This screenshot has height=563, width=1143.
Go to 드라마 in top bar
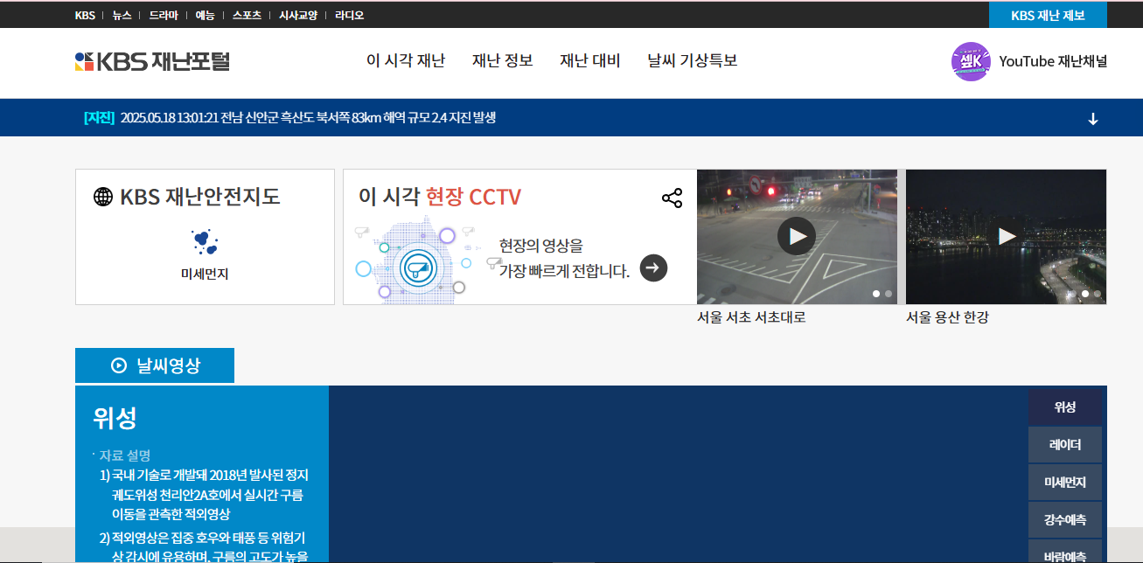tap(164, 15)
